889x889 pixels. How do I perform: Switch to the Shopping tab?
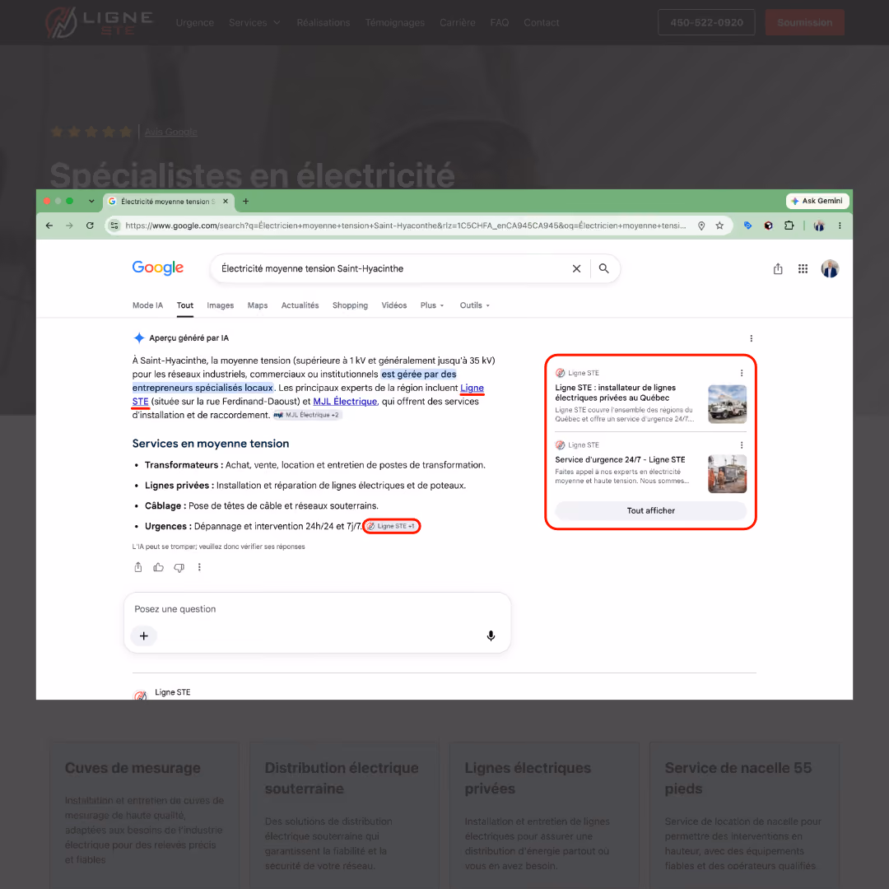click(350, 305)
